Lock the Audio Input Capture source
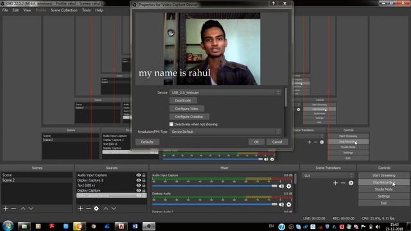This screenshot has height=231, width=411. (144, 175)
